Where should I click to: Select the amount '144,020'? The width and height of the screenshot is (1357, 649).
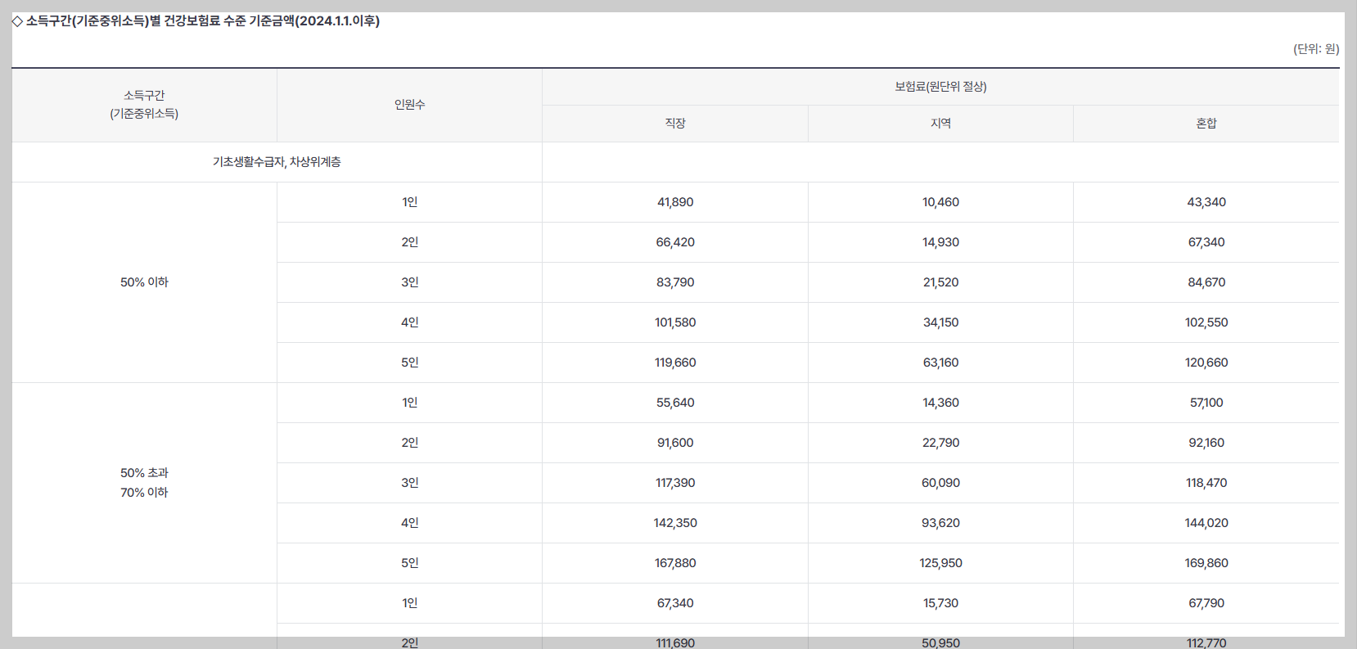click(x=1206, y=523)
